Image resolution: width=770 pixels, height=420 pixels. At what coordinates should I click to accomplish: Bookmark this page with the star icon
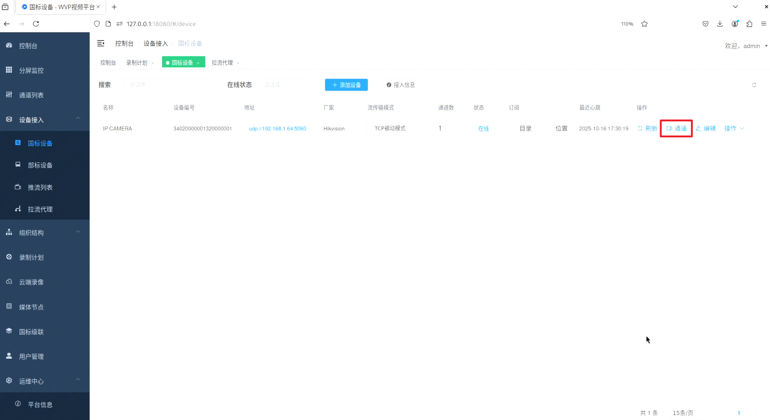[644, 24]
